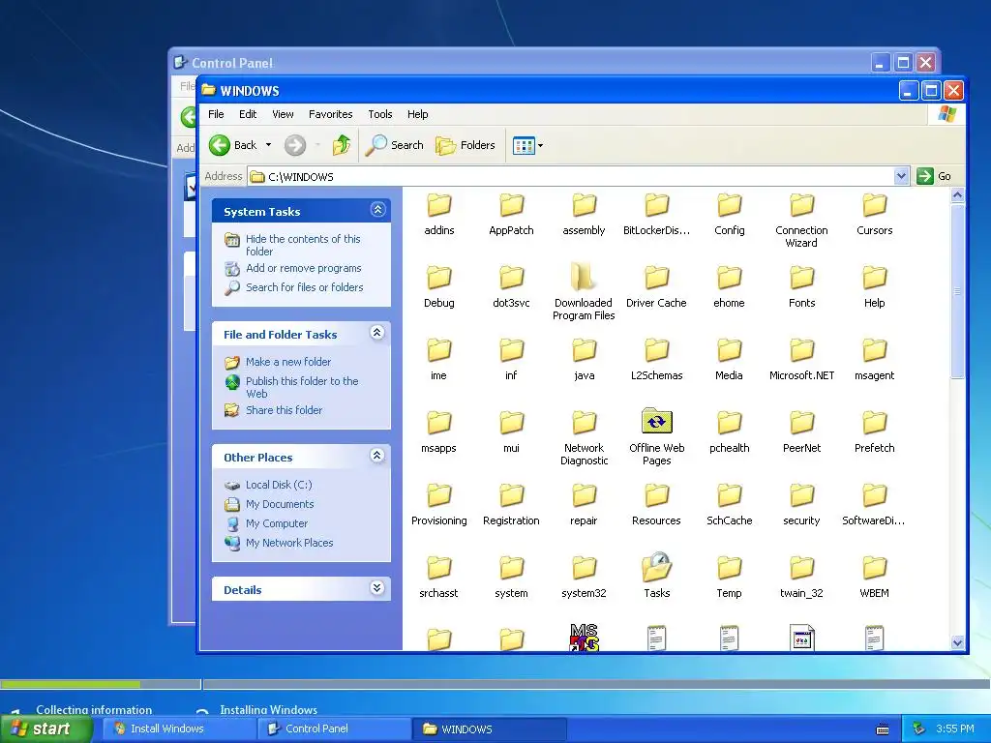Click the Forward arrow button
This screenshot has height=743, width=991.
294,145
